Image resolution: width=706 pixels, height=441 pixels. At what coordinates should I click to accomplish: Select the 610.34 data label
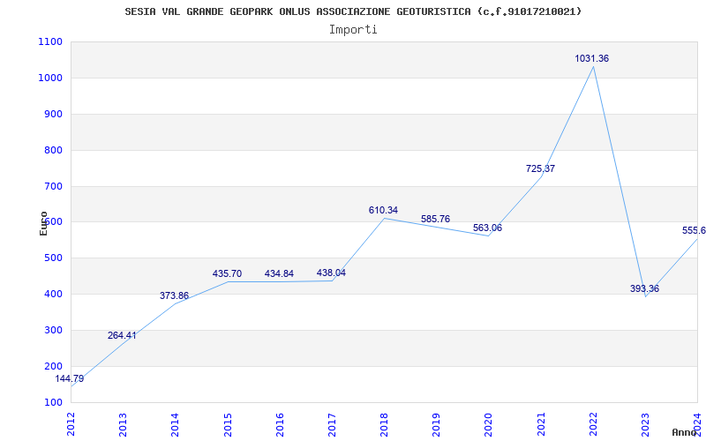click(x=383, y=210)
